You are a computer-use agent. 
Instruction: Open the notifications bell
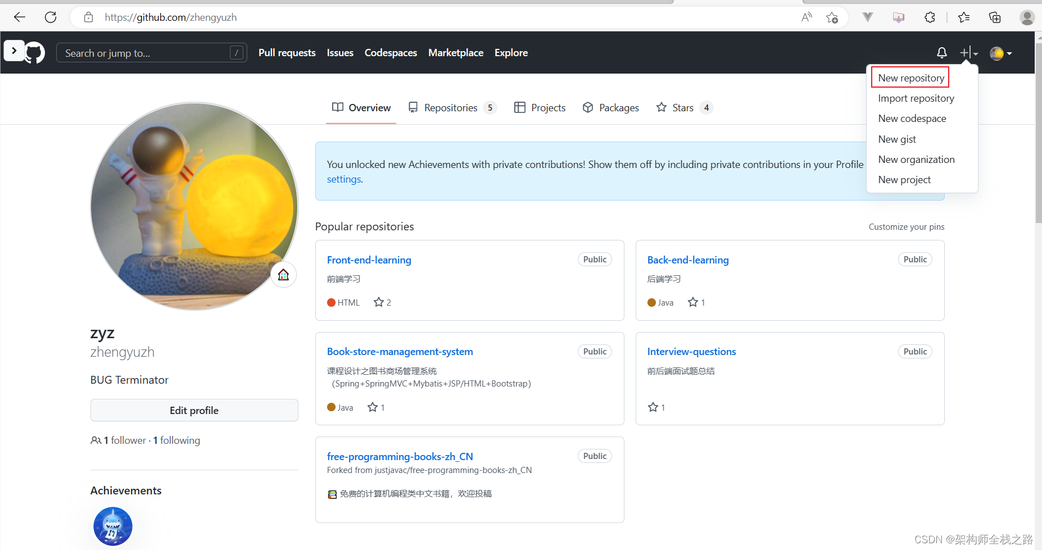point(942,53)
